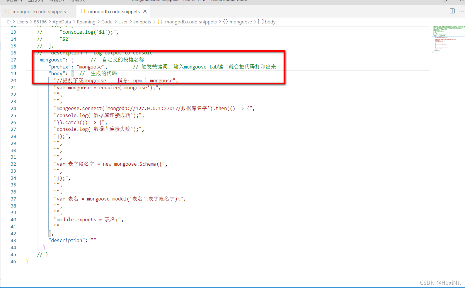Click the mongoose.model line 37 text
Screen dimensions: 465x288
coord(120,199)
